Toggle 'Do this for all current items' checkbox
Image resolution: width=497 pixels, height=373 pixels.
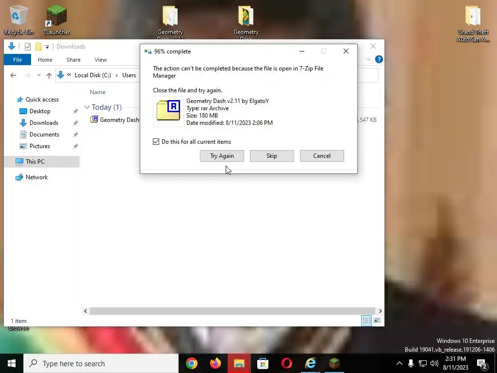pyautogui.click(x=156, y=141)
